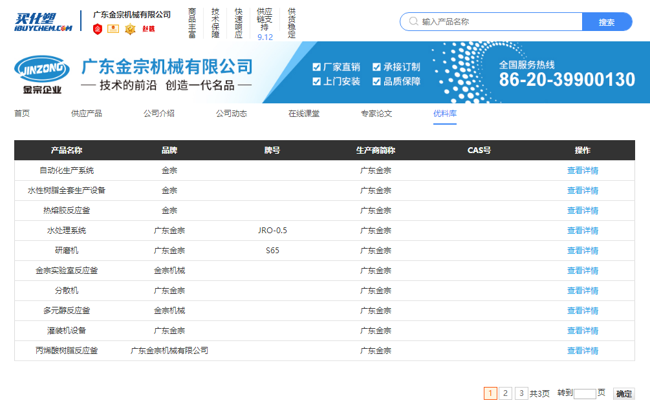Viewport: 650px width, 405px height.
Task: Click the 买化塑 iBuyChem logo
Action: click(x=43, y=22)
